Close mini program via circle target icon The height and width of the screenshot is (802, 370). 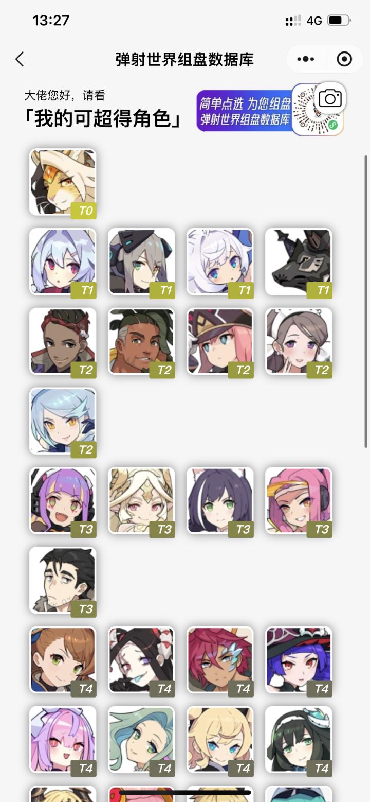pyautogui.click(x=344, y=59)
